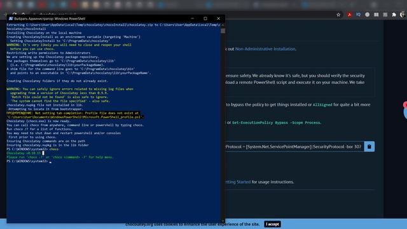Click the AllSigned code link
The image size is (407, 229).
point(322,104)
